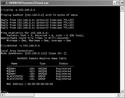Click the 'Approximate round trip times' line
Image resolution: width=125 pixels, height=98 pixels.
coord(35,38)
